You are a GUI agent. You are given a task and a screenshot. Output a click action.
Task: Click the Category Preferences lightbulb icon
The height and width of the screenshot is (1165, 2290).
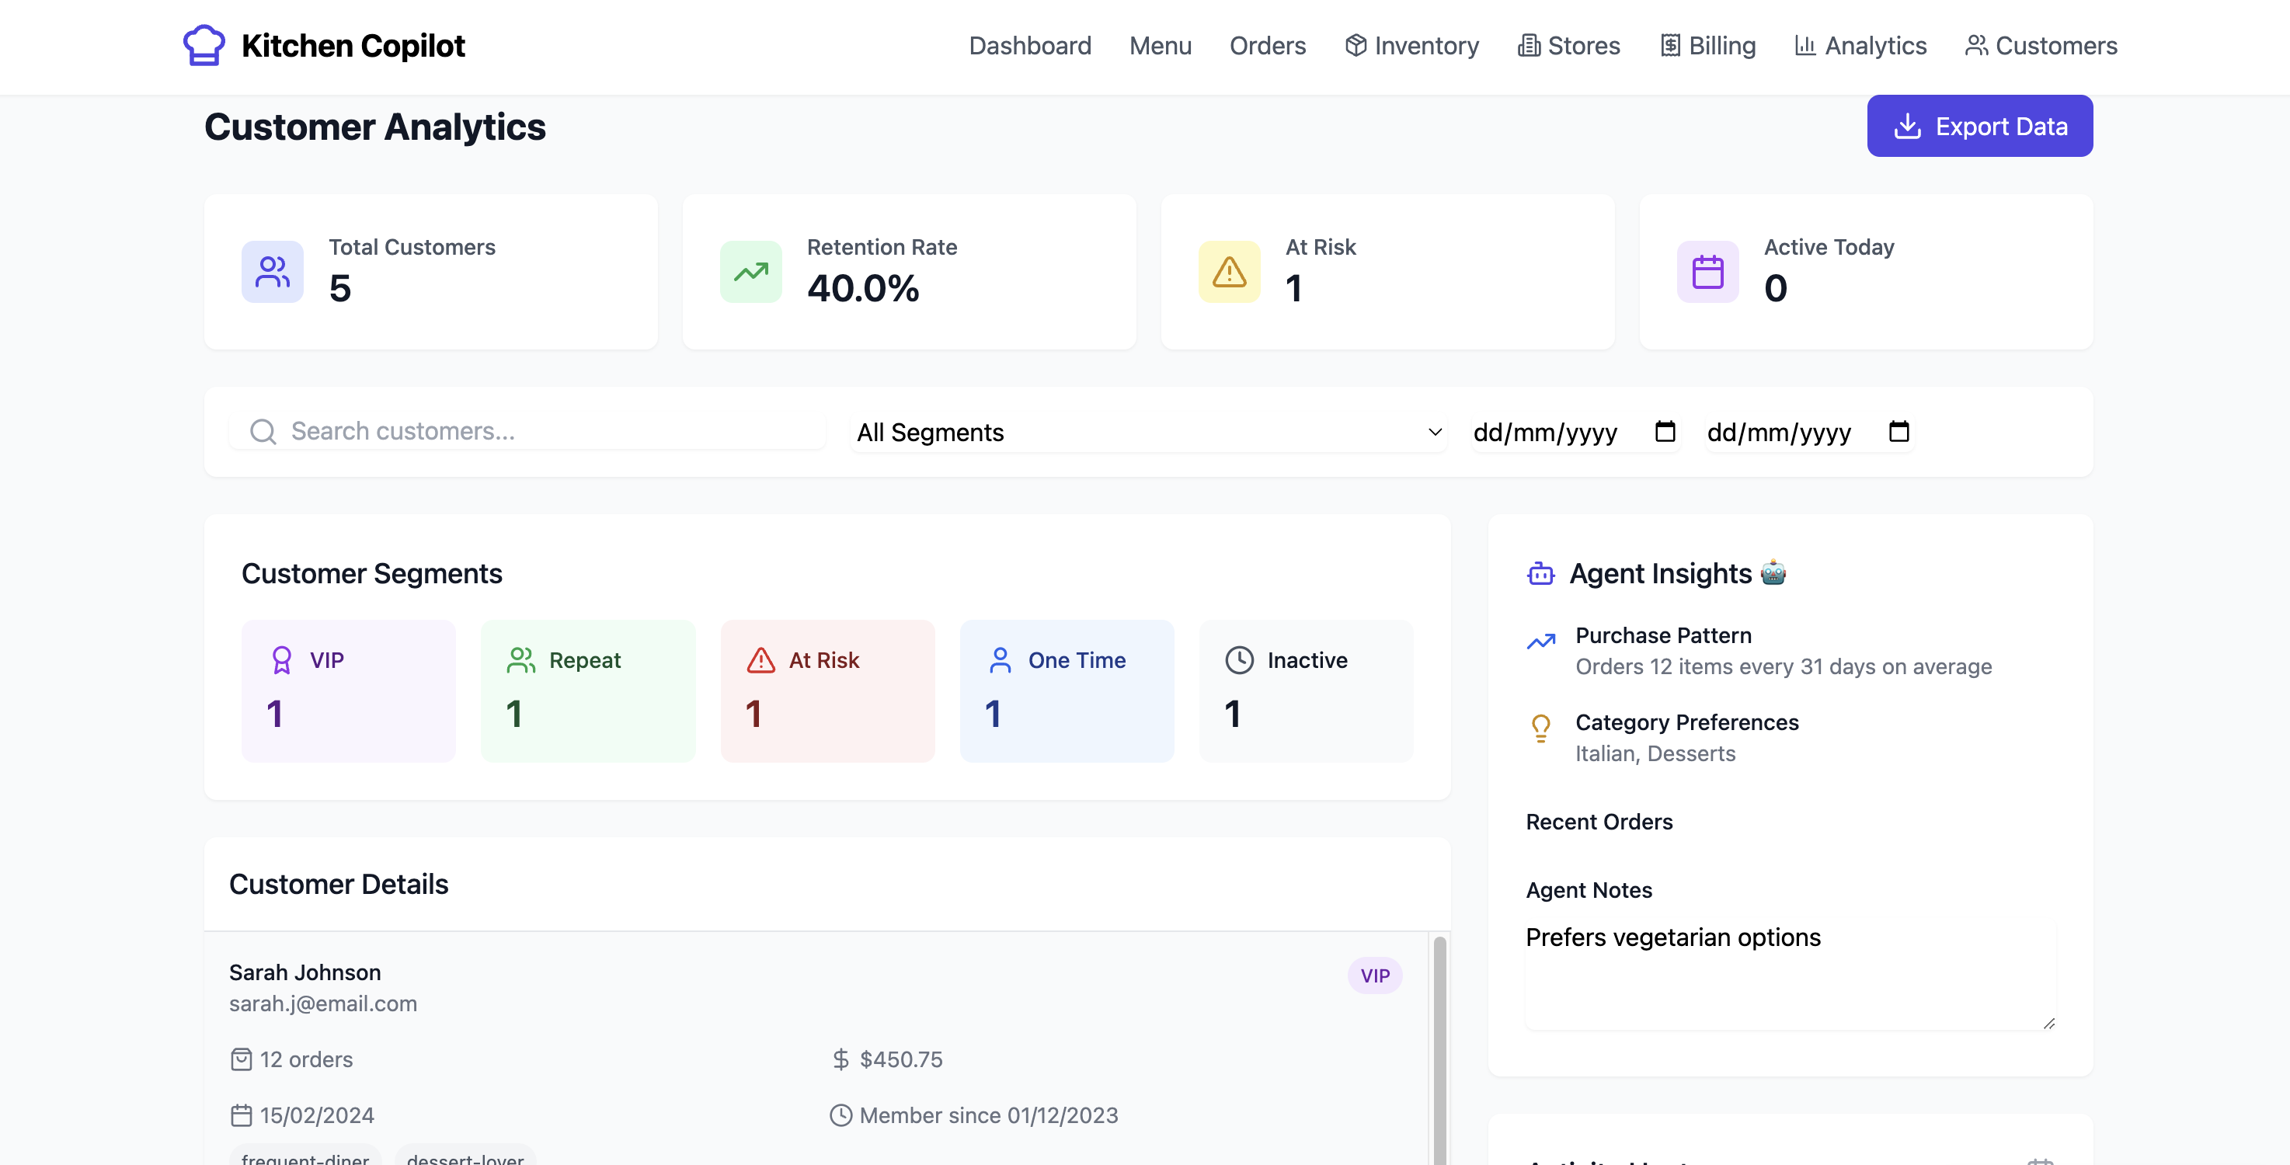click(1540, 729)
